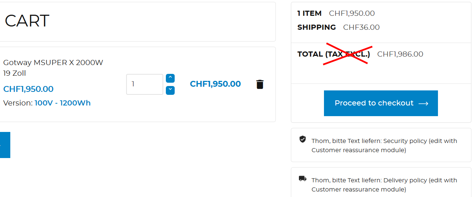Viewport: 474px width, 197px height.
Task: Click the quantity input field
Action: [145, 84]
